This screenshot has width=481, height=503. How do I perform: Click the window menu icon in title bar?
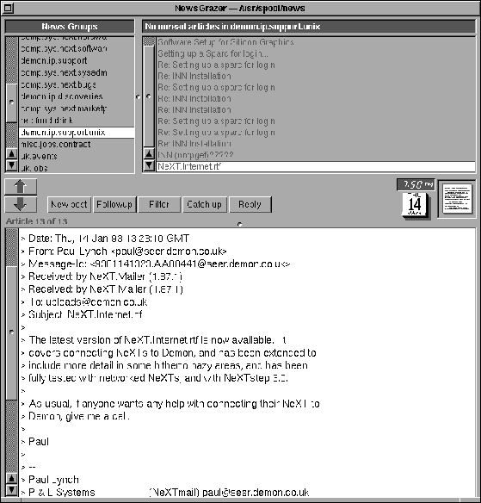[x=8, y=8]
